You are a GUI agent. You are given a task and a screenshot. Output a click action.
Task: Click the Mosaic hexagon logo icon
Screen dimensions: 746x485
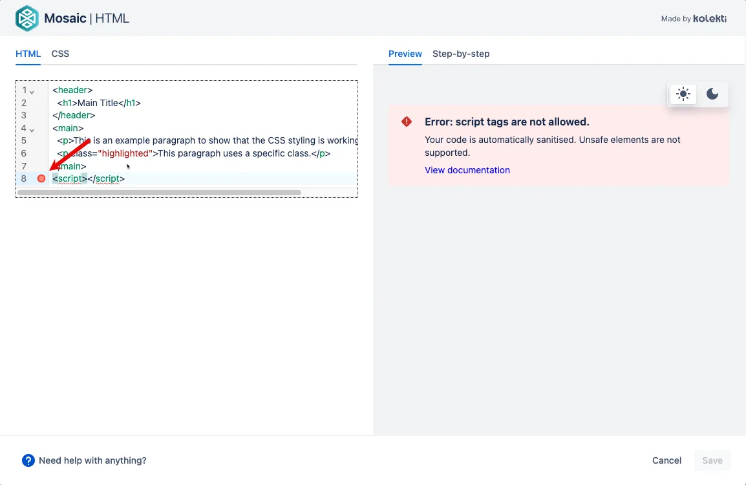(x=27, y=18)
